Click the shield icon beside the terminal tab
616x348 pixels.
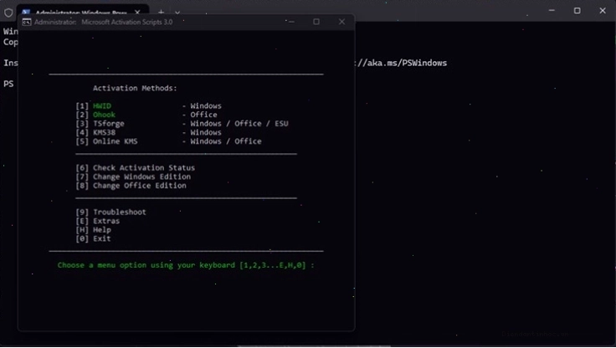coord(8,13)
